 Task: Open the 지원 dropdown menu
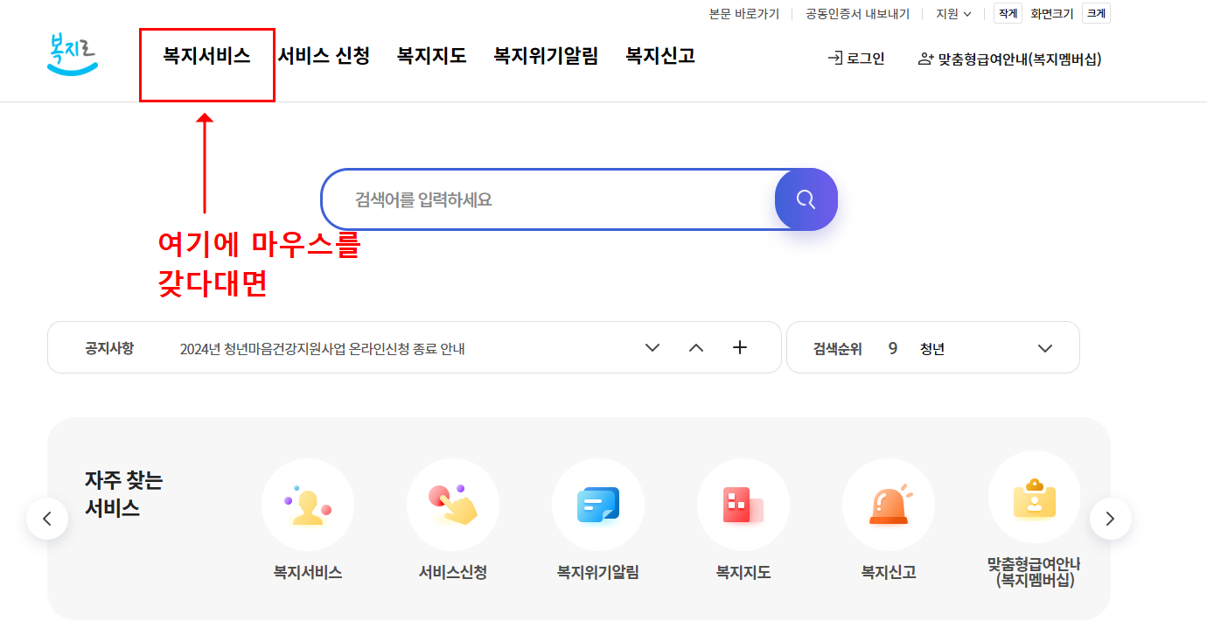pyautogui.click(x=951, y=13)
